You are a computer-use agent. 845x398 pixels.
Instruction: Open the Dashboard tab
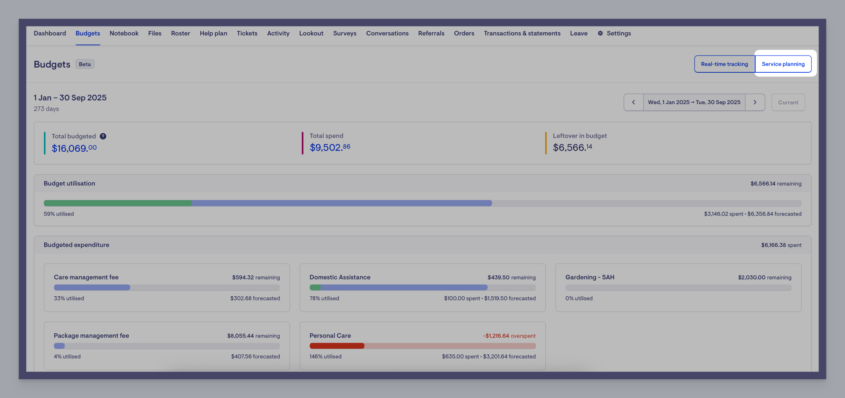[x=50, y=33]
